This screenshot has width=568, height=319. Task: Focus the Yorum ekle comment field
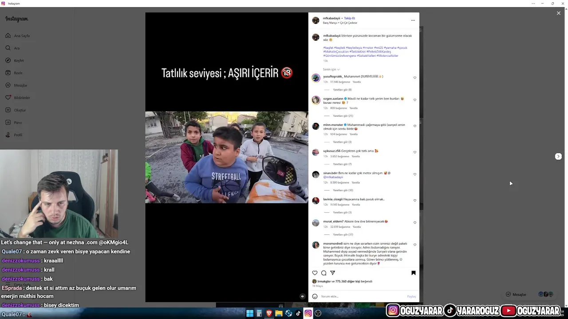(362, 296)
